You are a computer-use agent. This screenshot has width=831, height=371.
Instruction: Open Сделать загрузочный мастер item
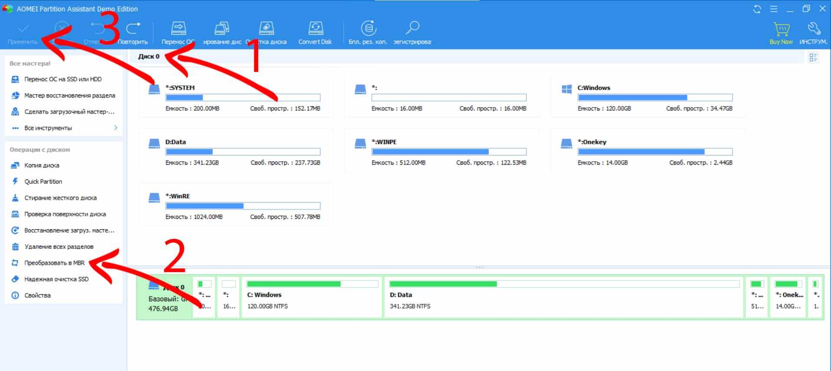63,112
